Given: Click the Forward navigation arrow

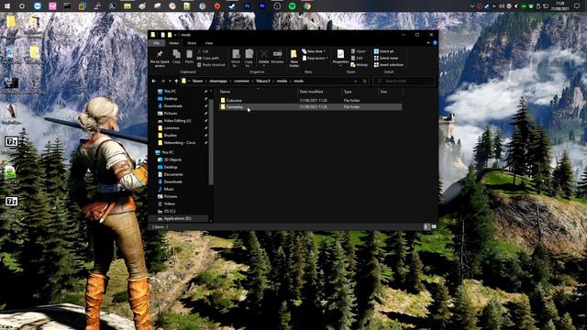Looking at the screenshot, I should coord(163,81).
